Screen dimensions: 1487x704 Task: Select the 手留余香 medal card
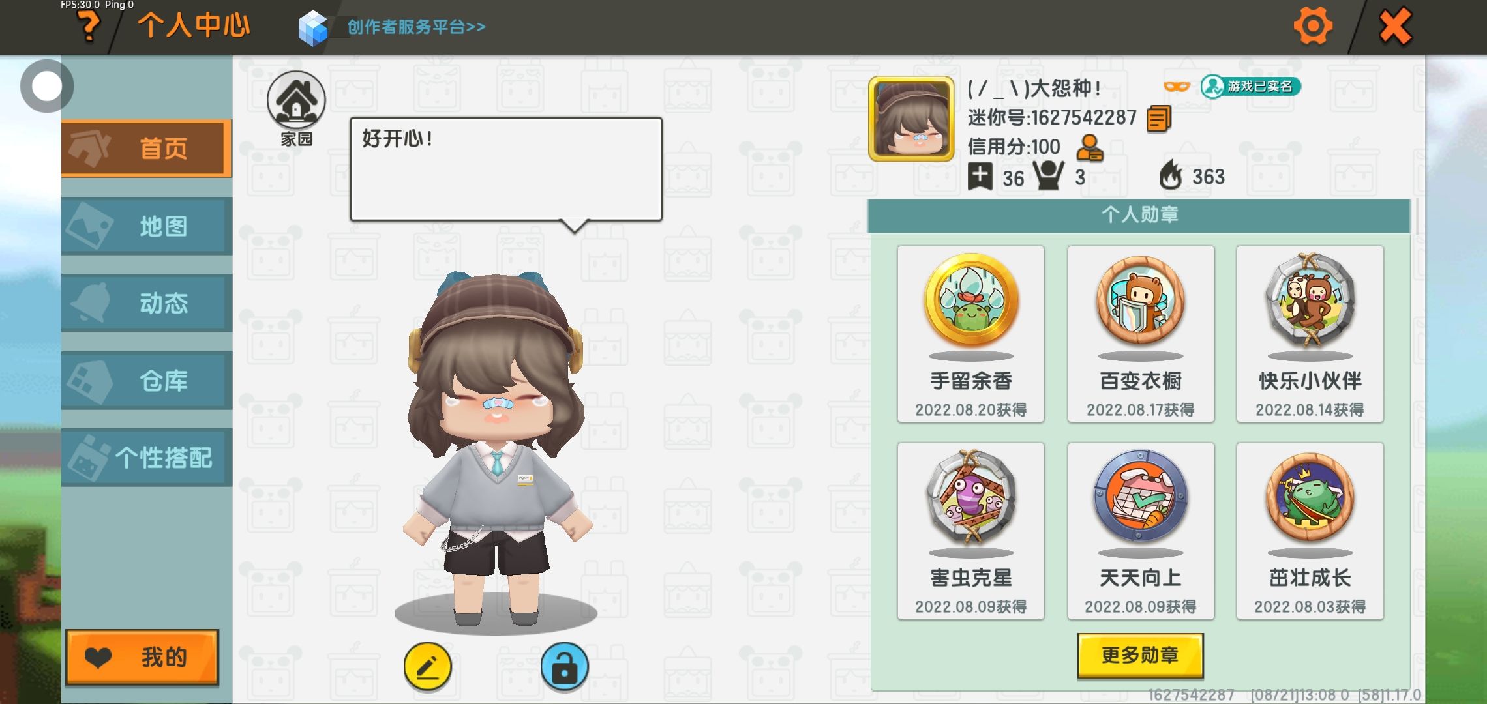point(970,334)
